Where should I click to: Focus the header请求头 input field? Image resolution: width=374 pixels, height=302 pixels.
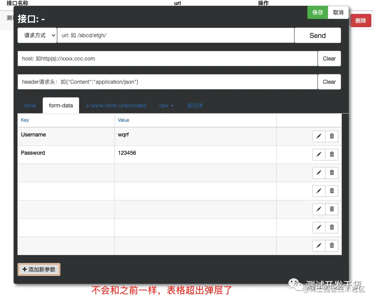point(168,82)
